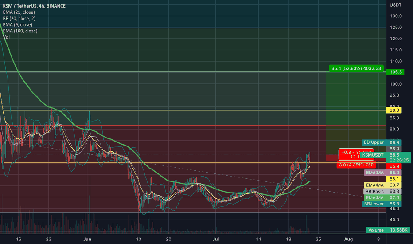Click the yellow EMA:MA 63.7 label

383,185
